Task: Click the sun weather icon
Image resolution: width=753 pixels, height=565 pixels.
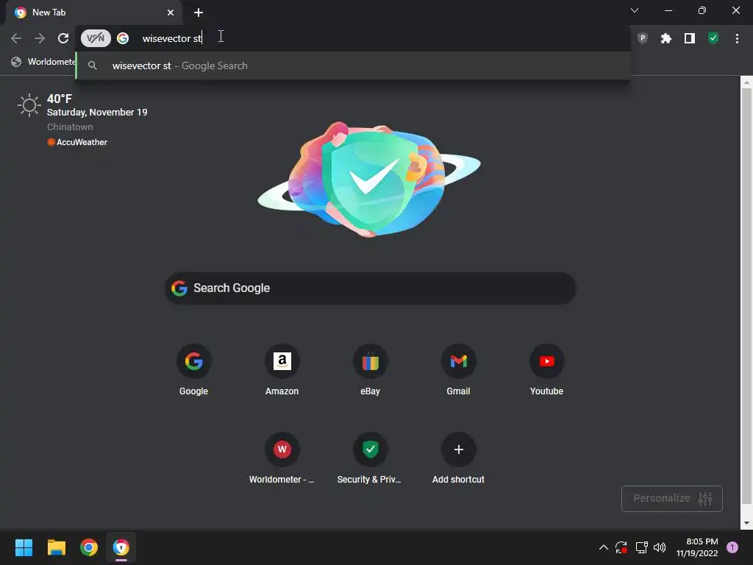Action: pyautogui.click(x=29, y=104)
